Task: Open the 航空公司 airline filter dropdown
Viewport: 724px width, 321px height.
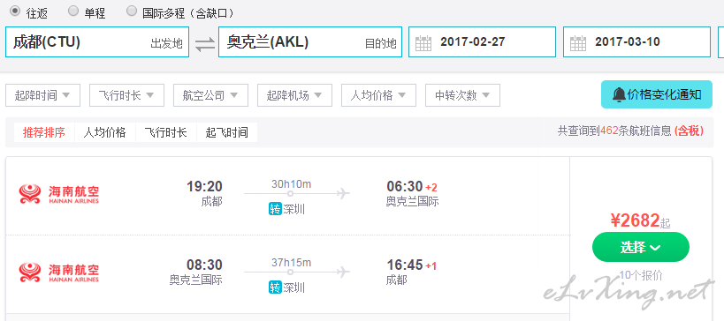Action: 210,95
